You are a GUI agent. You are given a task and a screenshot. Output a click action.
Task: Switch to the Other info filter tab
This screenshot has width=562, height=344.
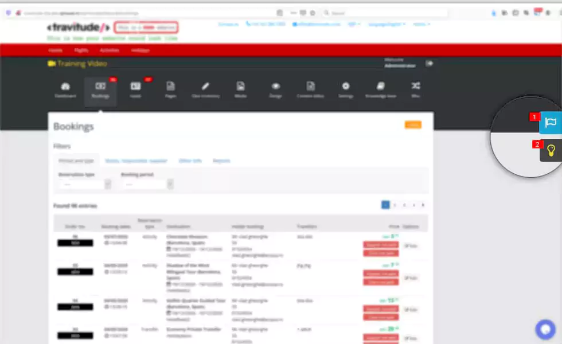(x=190, y=161)
